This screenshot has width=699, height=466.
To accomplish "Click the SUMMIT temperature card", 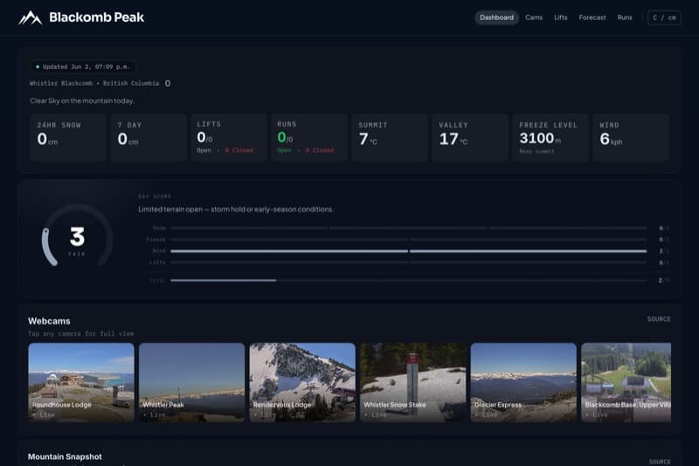I will [x=390, y=137].
